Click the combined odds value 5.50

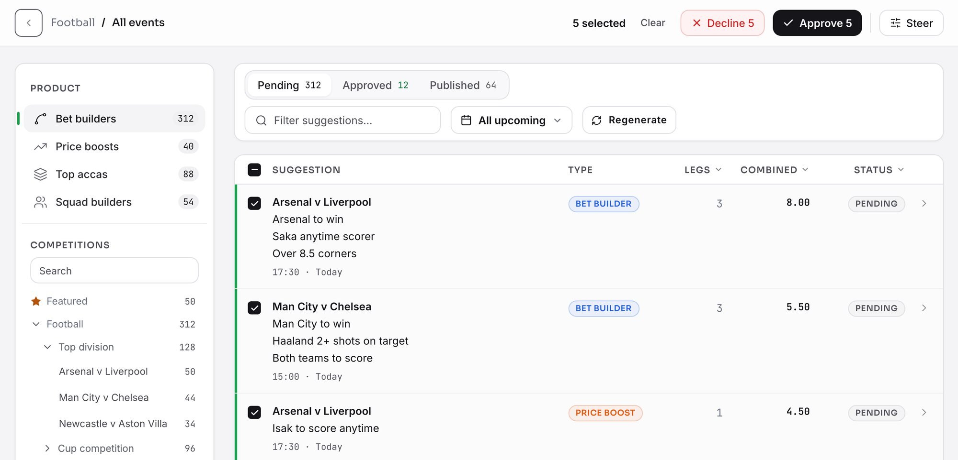[x=798, y=307]
